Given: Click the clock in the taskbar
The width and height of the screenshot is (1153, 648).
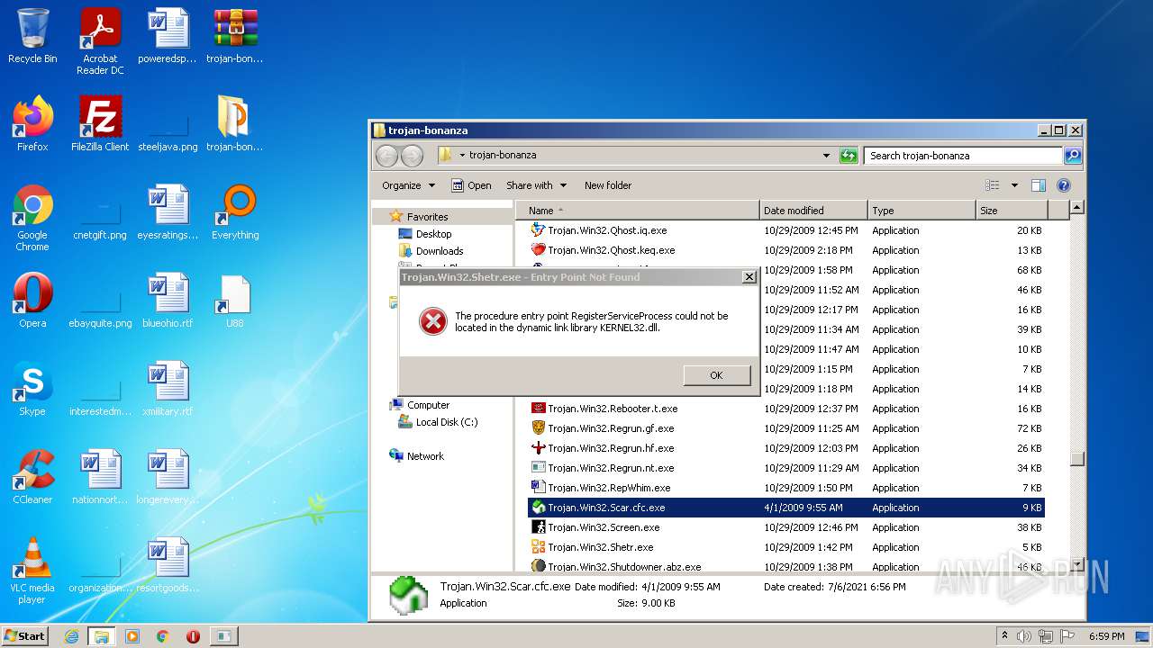Looking at the screenshot, I should 1107,636.
